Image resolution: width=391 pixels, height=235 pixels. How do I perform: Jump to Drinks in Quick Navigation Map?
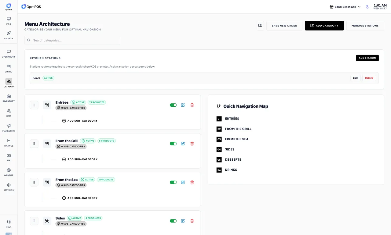tap(227, 170)
